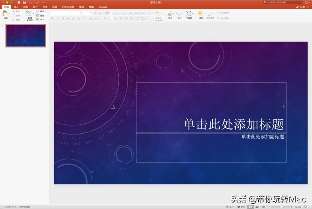
Task: Click the Undo arrow icon
Action: 30,3
